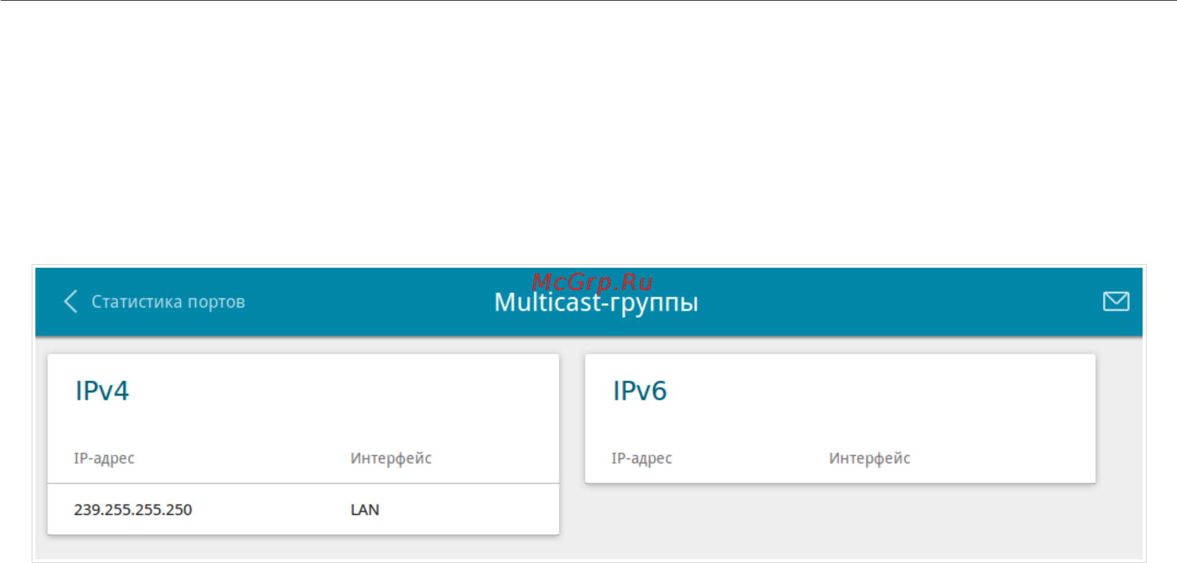This screenshot has width=1177, height=563.
Task: Open the envelope notifications icon
Action: [x=1116, y=301]
